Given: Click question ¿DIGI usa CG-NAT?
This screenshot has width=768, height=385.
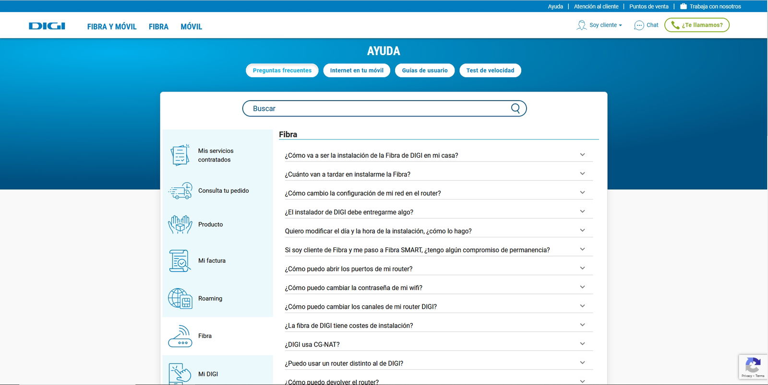Looking at the screenshot, I should [312, 345].
